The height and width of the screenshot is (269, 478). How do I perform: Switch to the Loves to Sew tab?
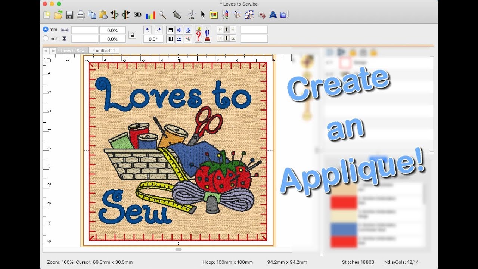tap(72, 50)
